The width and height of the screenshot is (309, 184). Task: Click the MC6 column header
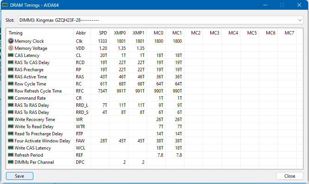pos(268,33)
